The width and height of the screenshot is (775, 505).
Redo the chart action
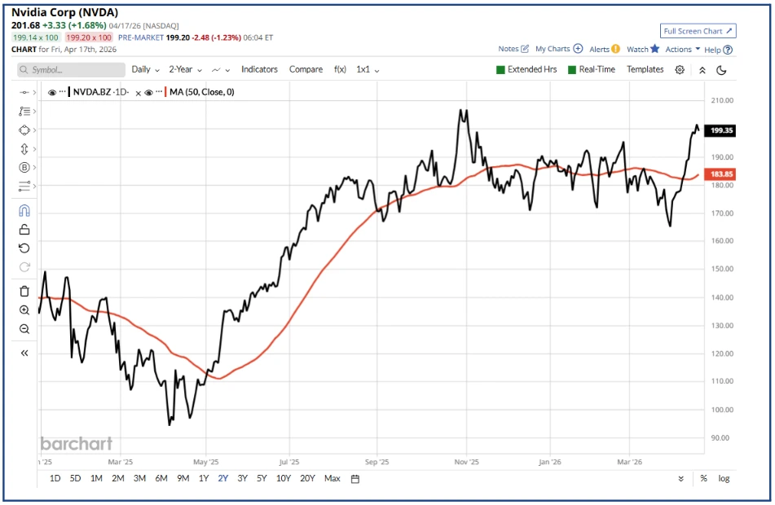click(x=24, y=267)
